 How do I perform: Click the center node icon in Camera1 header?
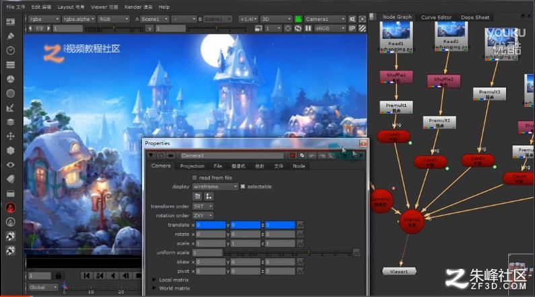pyautogui.click(x=161, y=156)
